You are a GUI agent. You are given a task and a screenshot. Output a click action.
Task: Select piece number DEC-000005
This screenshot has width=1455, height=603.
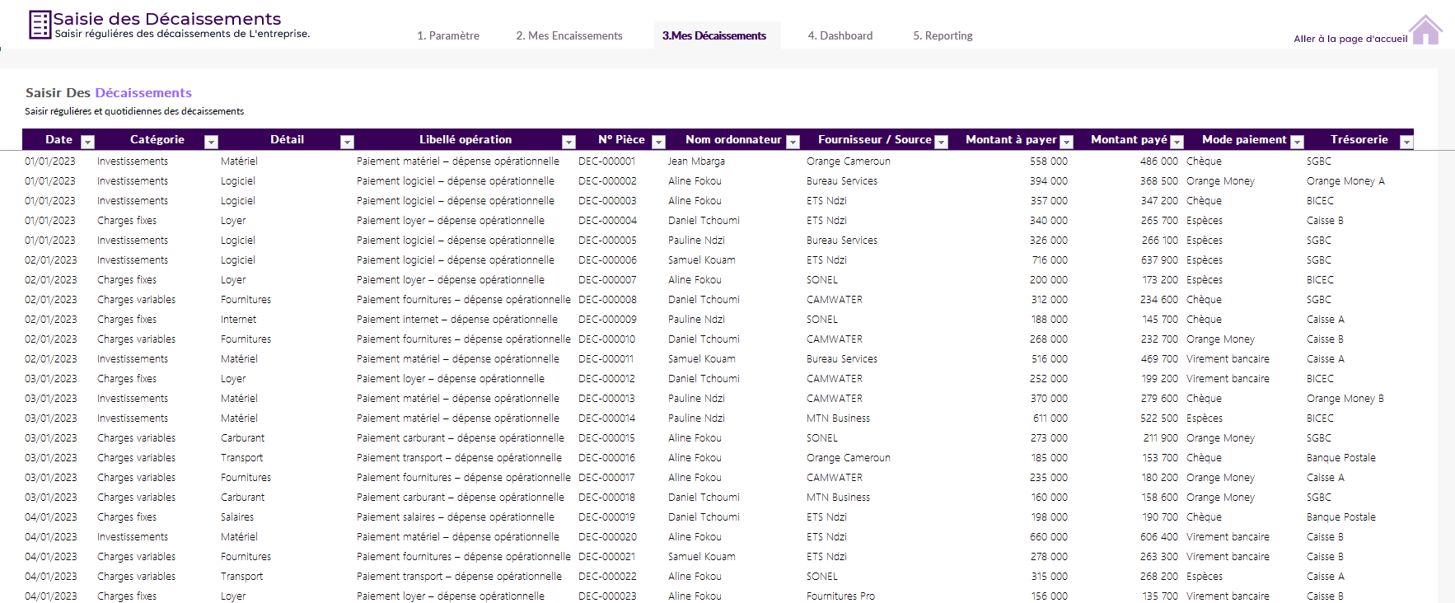coord(607,241)
